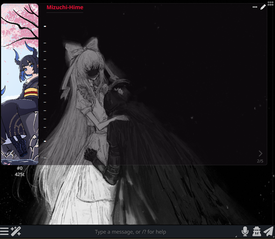Click the Mizuchi-Hime character name
The image size is (275, 239).
coord(65,7)
